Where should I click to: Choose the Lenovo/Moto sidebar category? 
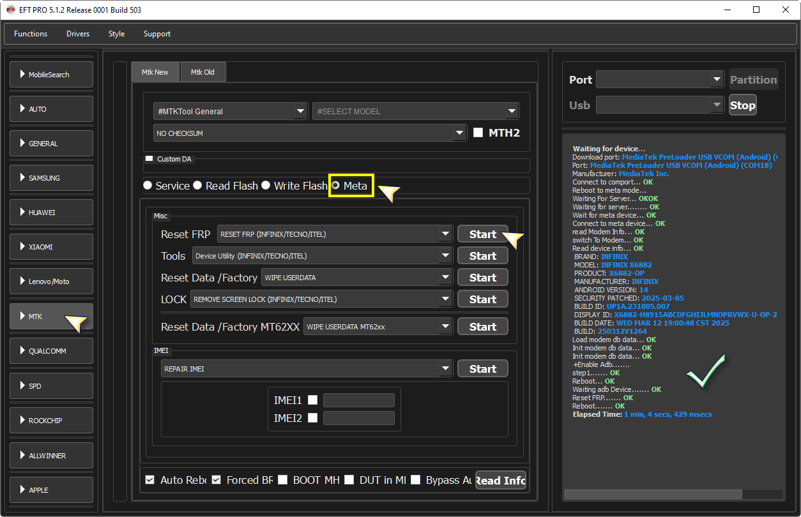click(52, 281)
